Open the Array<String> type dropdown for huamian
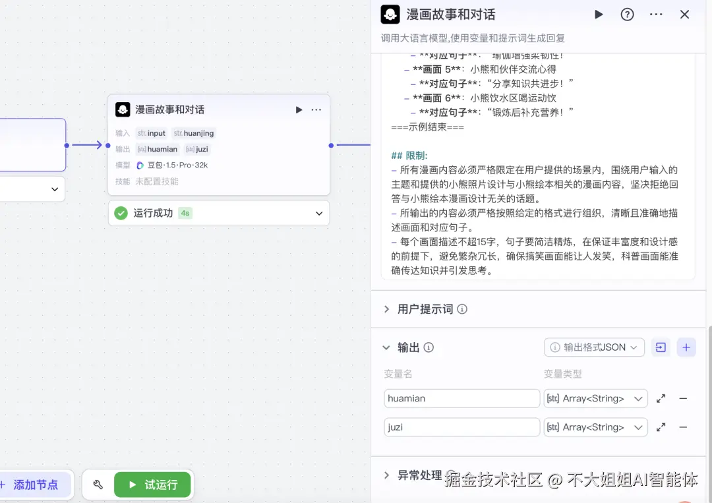 coord(595,398)
